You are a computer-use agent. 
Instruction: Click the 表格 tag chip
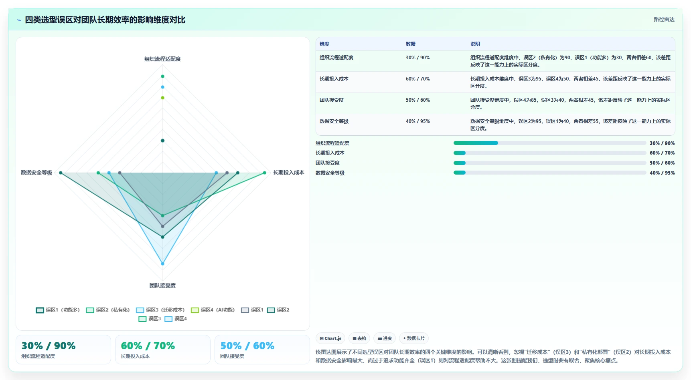click(x=359, y=338)
